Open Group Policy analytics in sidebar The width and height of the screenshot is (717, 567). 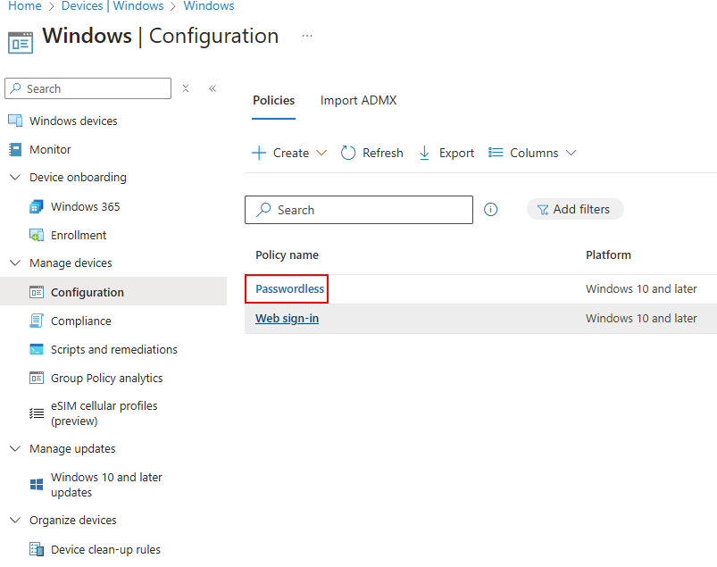pos(107,379)
